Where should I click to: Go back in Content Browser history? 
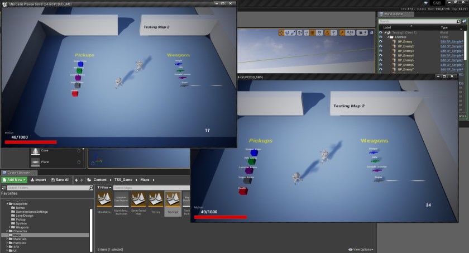(x=76, y=180)
